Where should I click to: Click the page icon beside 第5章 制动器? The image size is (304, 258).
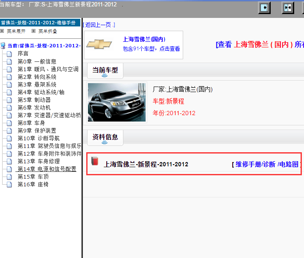(9, 100)
